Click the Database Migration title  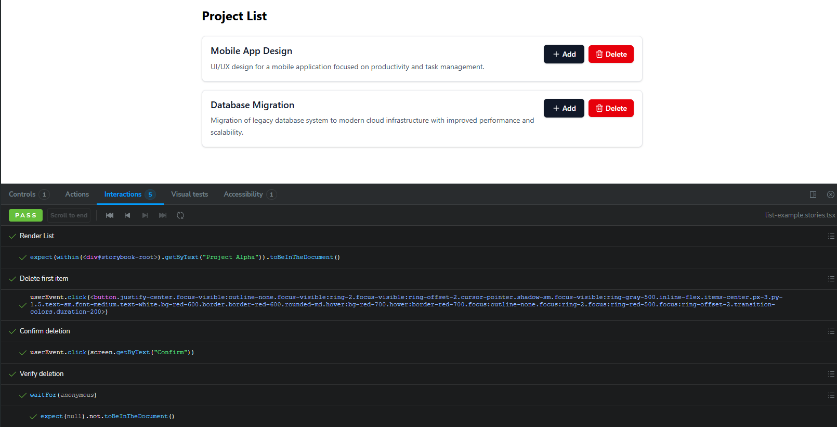click(x=252, y=105)
